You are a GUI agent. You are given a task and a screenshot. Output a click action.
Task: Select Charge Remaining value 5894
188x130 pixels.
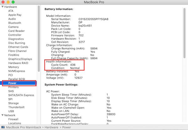[x=94, y=49]
